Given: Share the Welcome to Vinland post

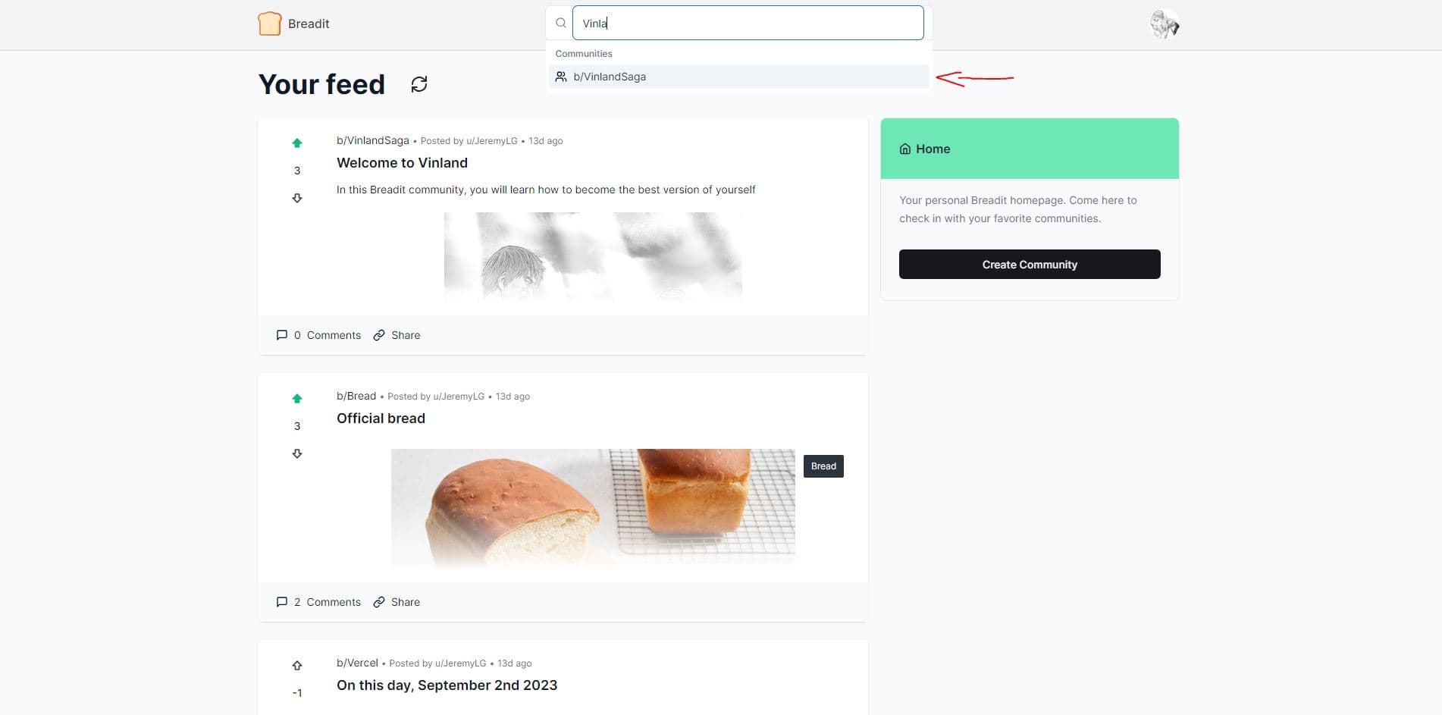Looking at the screenshot, I should 397,335.
